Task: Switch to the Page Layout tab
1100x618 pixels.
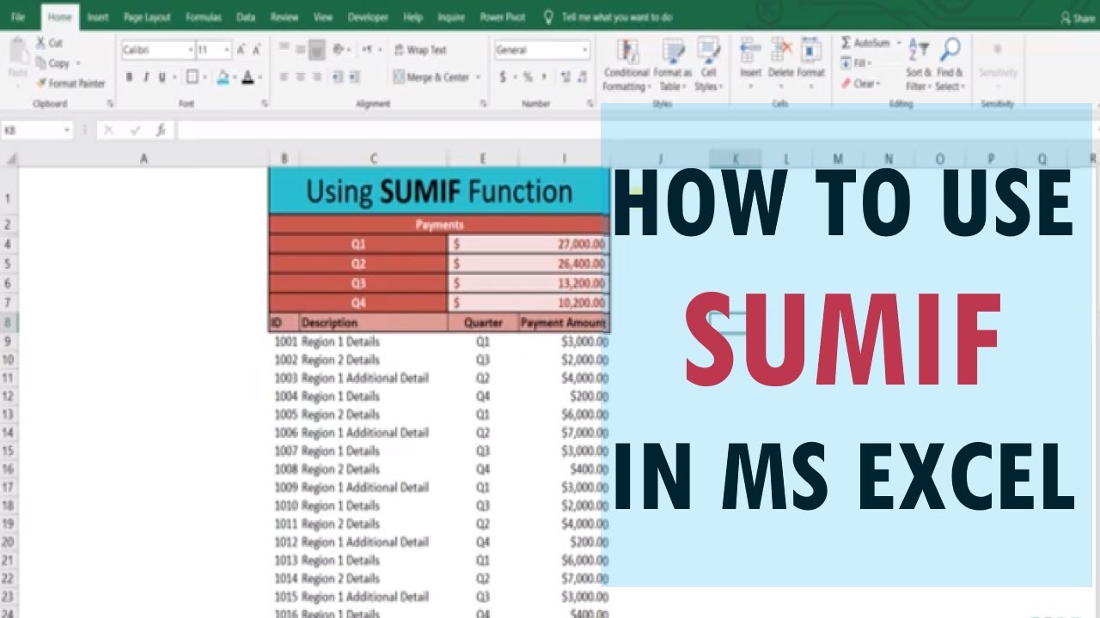Action: (147, 17)
